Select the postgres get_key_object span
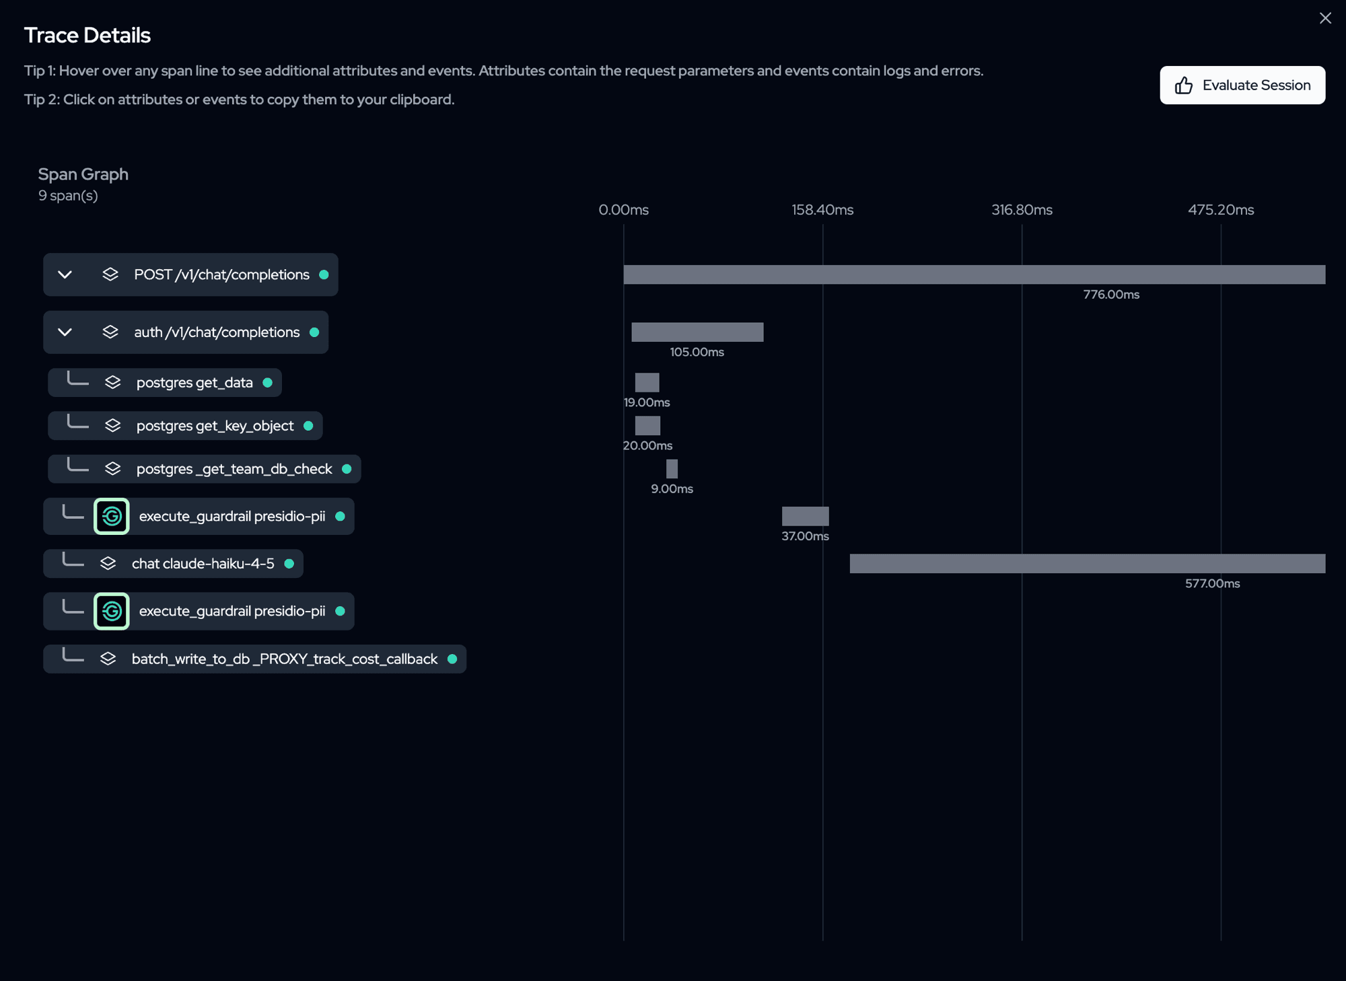Viewport: 1346px width, 981px height. (185, 426)
